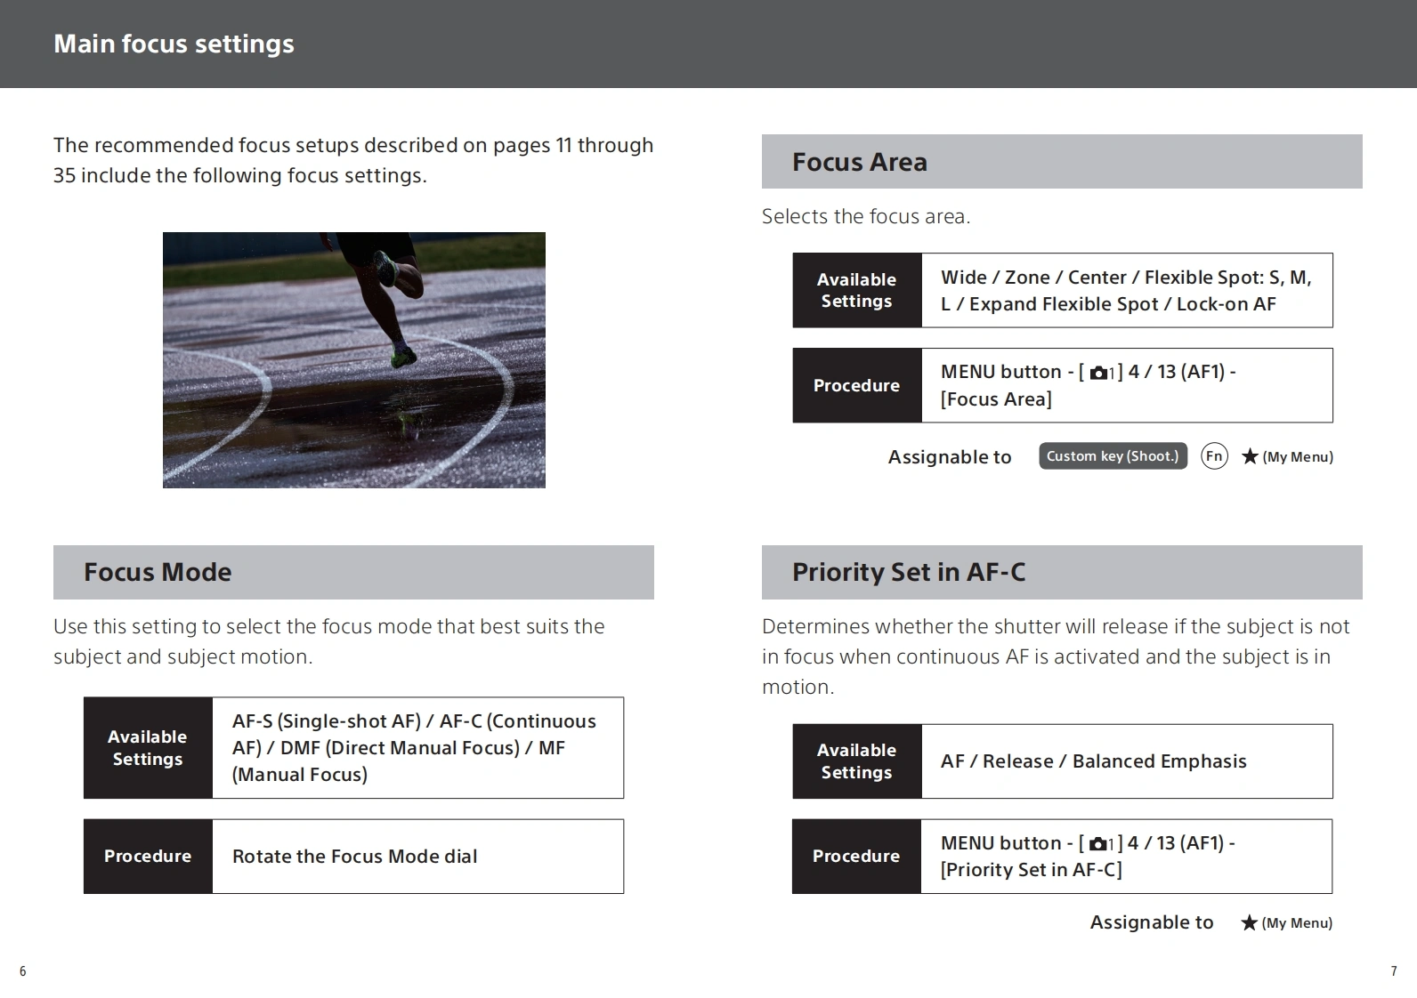This screenshot has height=998, width=1417.
Task: Click the Focus Area section heading
Action: (x=859, y=162)
